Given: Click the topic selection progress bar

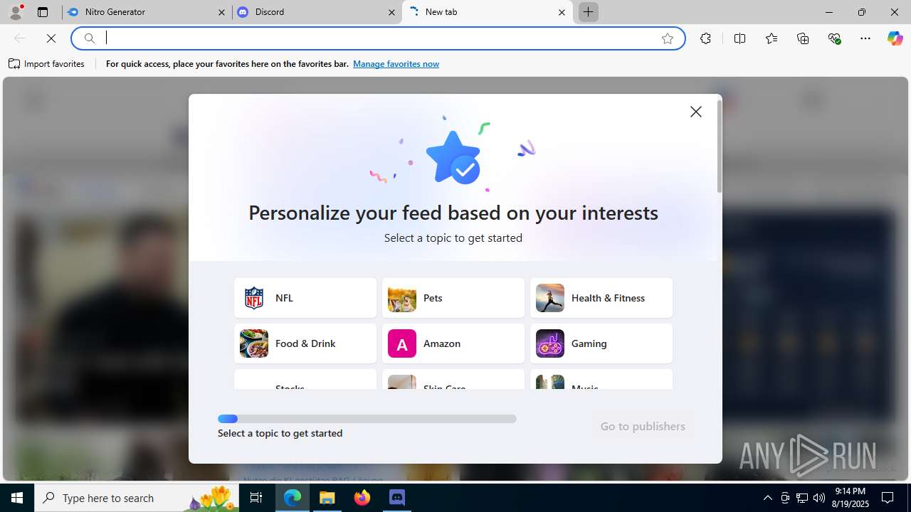Looking at the screenshot, I should click(367, 419).
